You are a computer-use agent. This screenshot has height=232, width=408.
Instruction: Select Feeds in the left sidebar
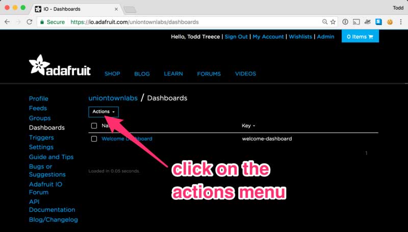[x=38, y=108]
